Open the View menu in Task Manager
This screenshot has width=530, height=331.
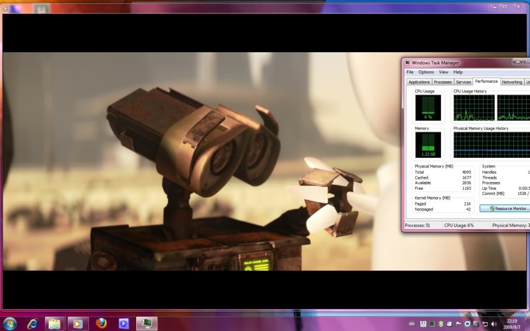pos(444,72)
